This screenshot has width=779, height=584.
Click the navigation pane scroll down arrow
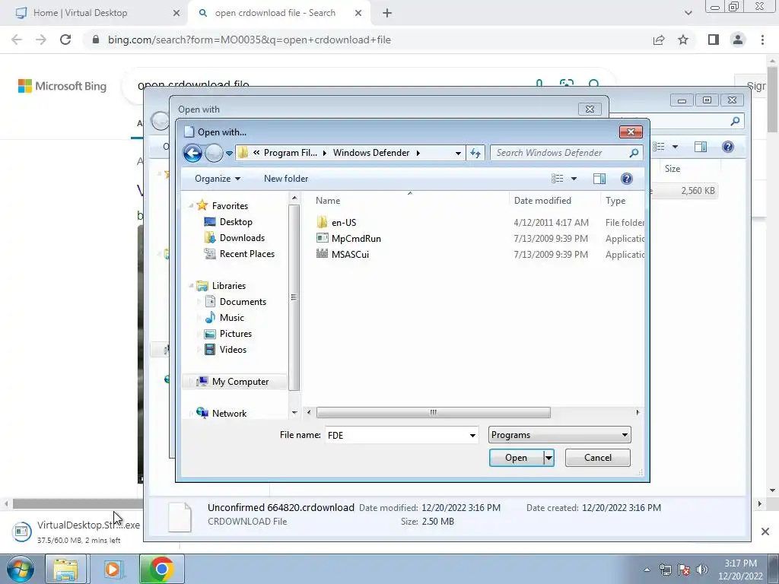(294, 413)
